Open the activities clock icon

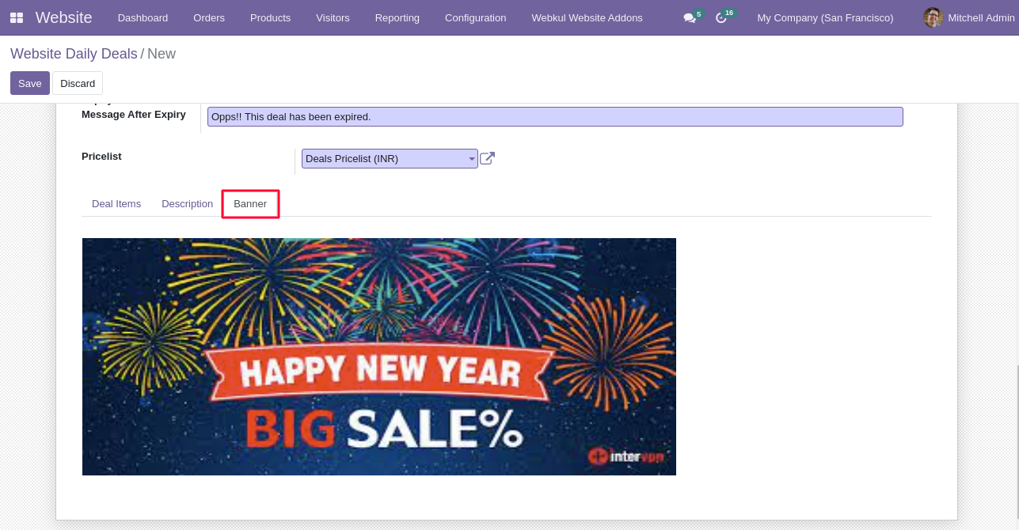coord(721,18)
